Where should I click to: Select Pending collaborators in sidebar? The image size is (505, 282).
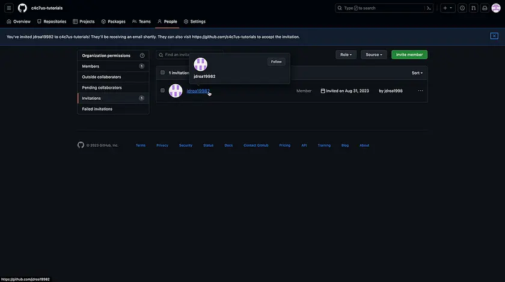coord(113,87)
